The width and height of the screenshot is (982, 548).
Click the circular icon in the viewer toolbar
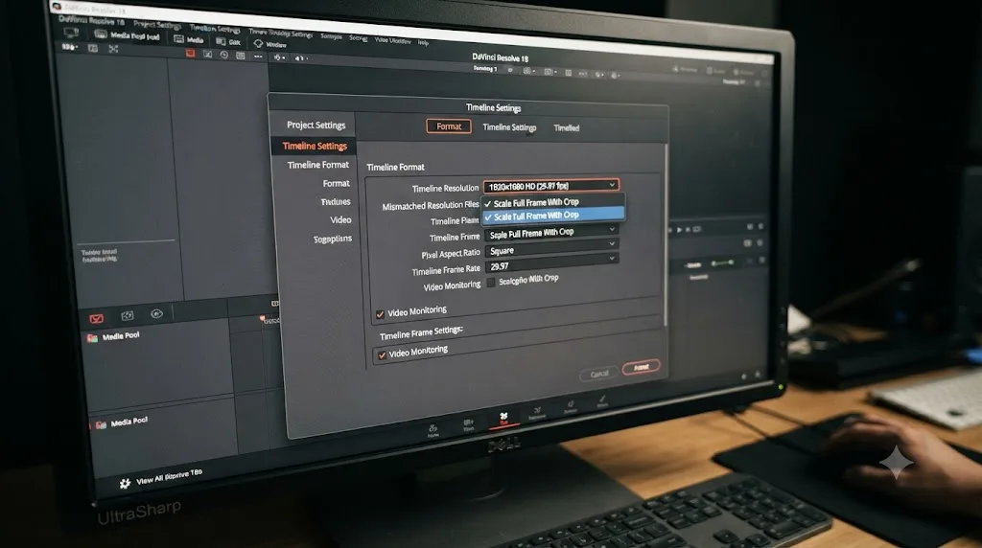tap(223, 55)
